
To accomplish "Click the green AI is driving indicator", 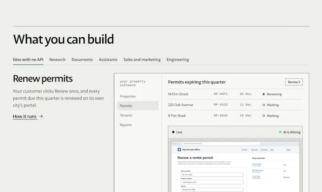I will click(x=280, y=132).
